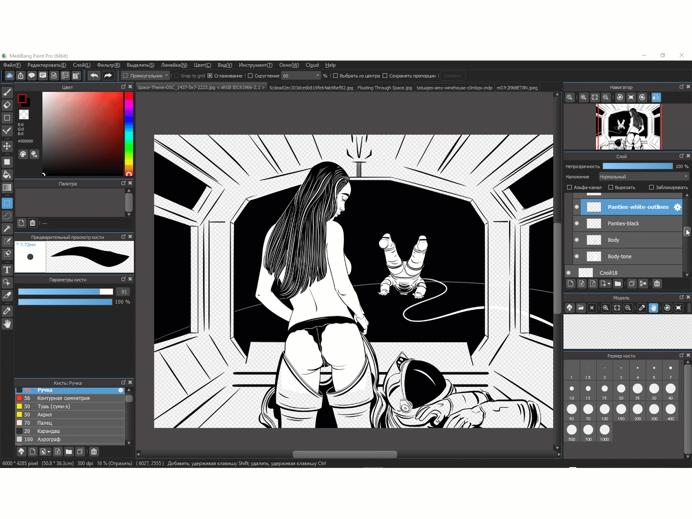Click the Navigator canvas thumbnail
Viewport: 692px width, 519px height.
pos(628,127)
